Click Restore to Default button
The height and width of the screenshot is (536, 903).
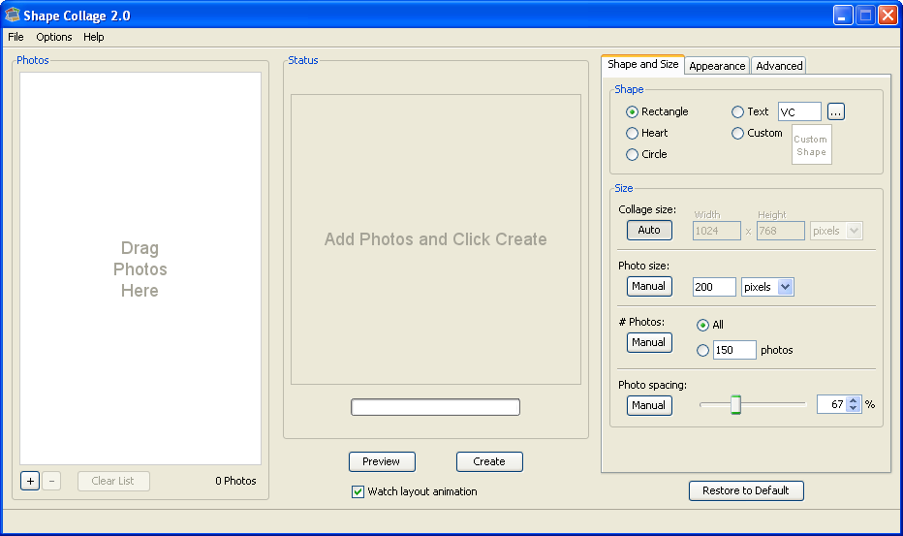(x=746, y=490)
